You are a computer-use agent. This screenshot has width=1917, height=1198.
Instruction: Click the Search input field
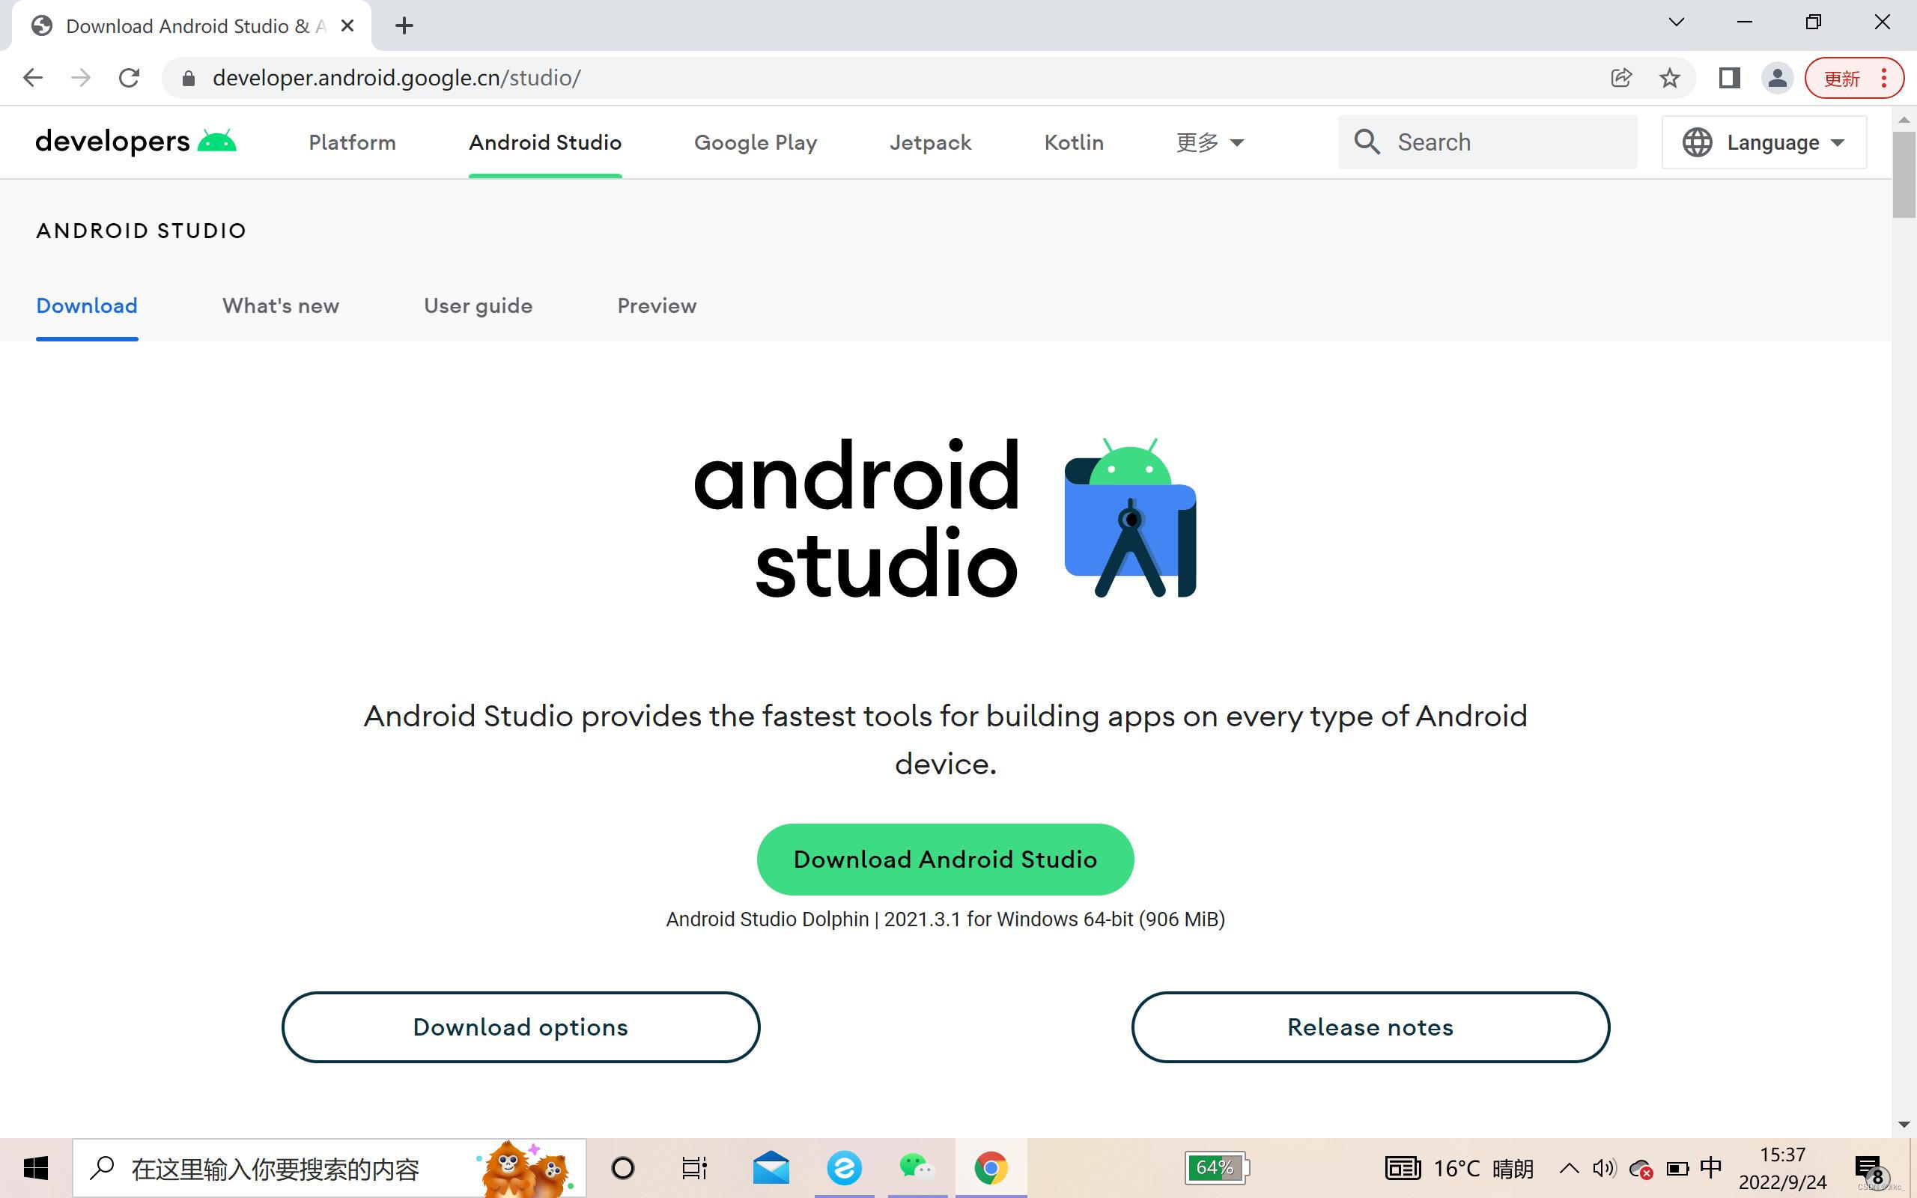point(1488,142)
